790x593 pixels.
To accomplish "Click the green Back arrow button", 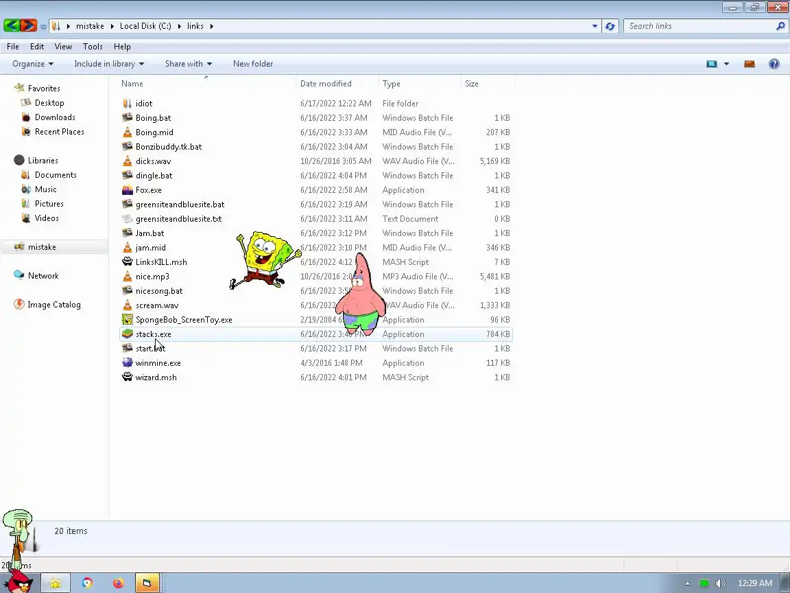I will point(12,25).
